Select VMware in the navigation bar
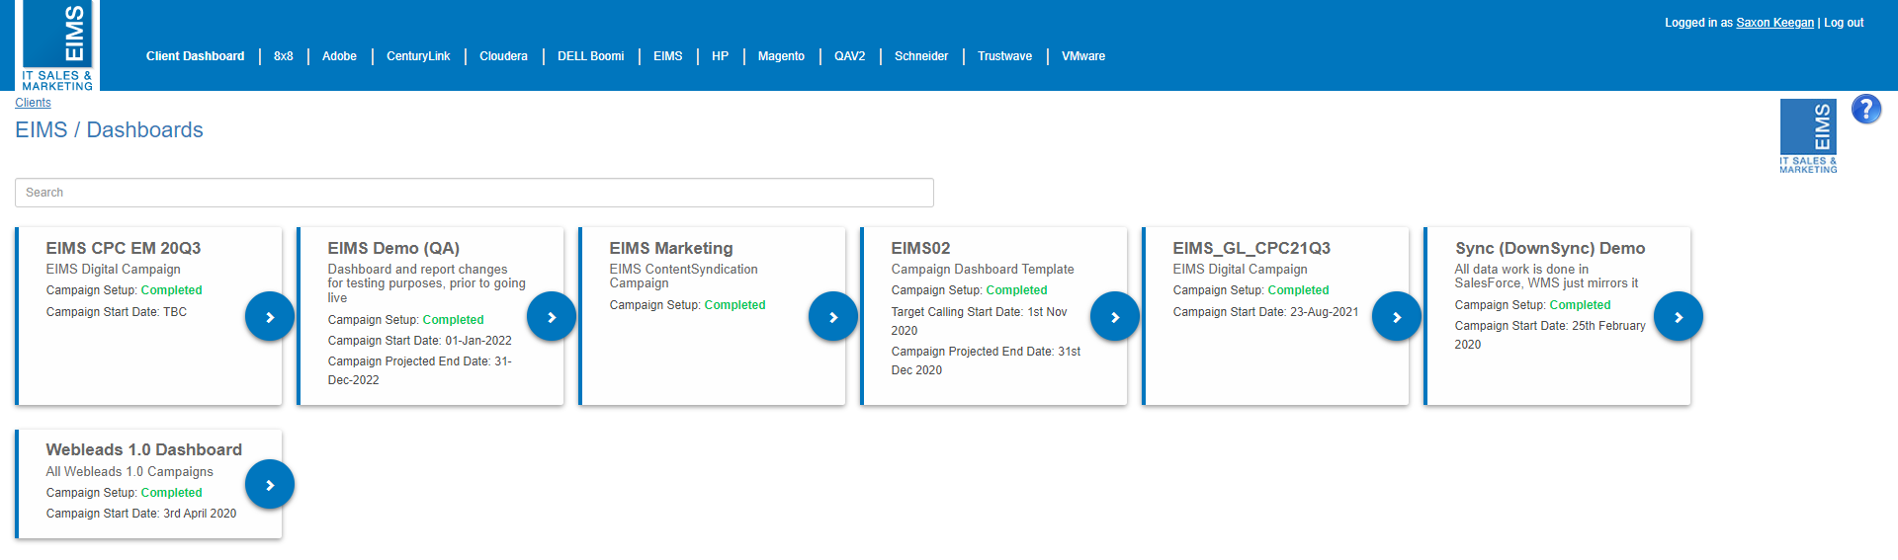1898x560 pixels. (x=1083, y=56)
